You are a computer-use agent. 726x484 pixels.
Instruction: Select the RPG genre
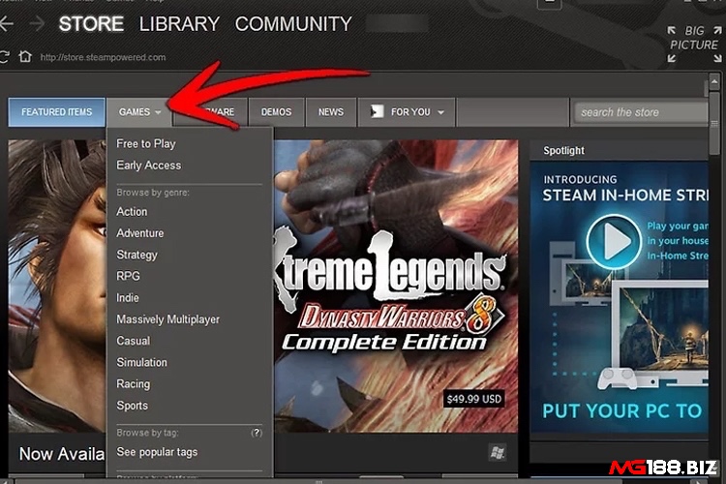point(128,276)
